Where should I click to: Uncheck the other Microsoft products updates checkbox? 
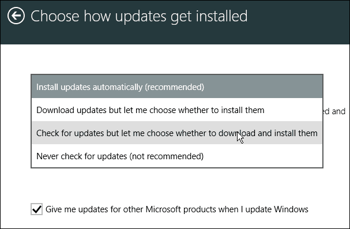point(36,209)
